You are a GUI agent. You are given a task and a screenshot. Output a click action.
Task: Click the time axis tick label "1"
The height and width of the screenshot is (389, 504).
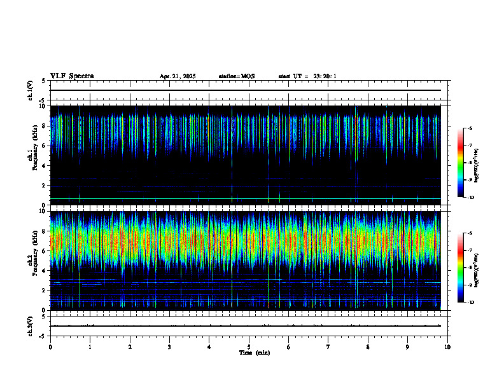pyautogui.click(x=90, y=347)
